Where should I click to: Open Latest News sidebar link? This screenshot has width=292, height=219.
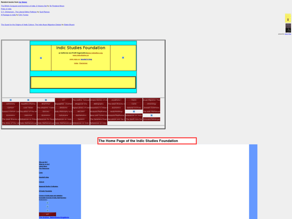click(43, 166)
